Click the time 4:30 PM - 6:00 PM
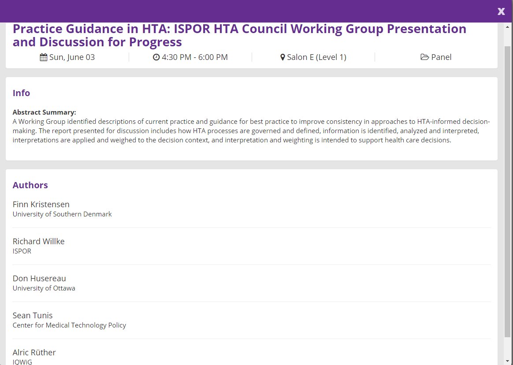The height and width of the screenshot is (365, 513). [x=195, y=57]
